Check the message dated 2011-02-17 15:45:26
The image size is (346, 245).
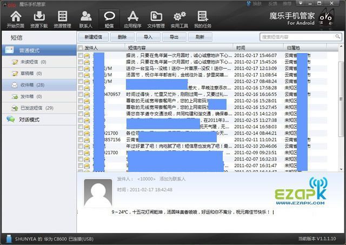coord(81,62)
